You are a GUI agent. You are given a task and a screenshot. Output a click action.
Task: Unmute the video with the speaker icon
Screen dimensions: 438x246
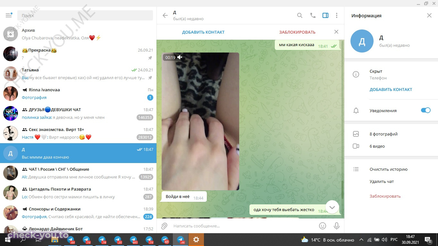click(180, 57)
